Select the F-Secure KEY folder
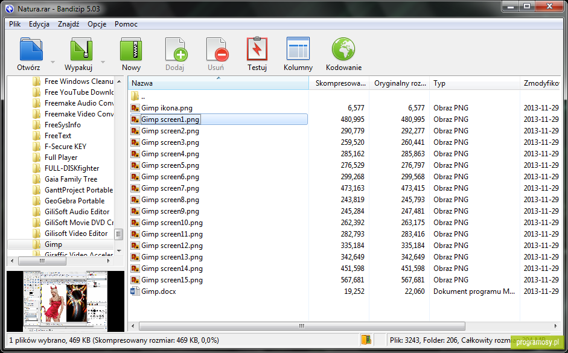 66,146
